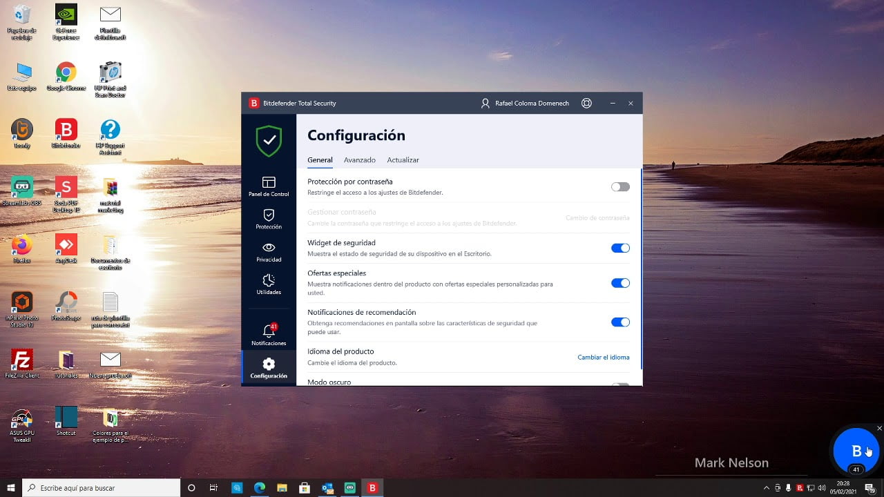The image size is (884, 497).
Task: Select the Bitdefender desktop shortcut
Action: coord(66,134)
